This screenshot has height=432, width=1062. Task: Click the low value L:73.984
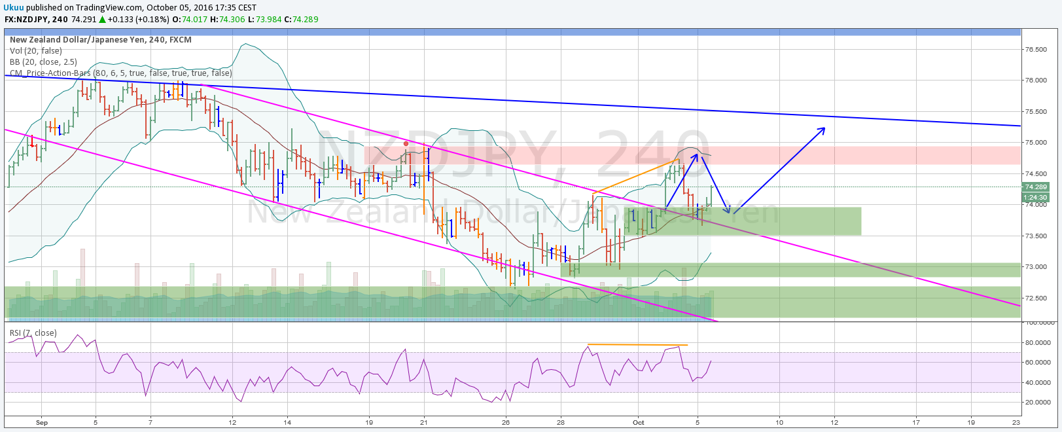point(265,20)
